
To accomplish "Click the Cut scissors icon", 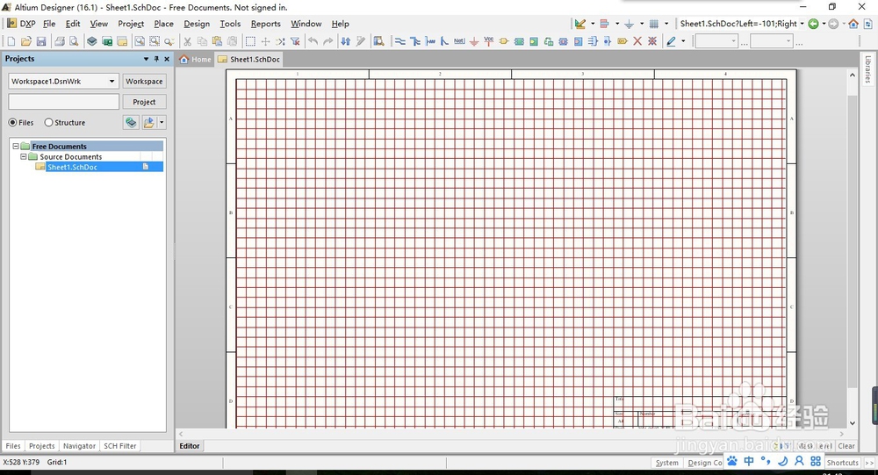I will pos(188,41).
